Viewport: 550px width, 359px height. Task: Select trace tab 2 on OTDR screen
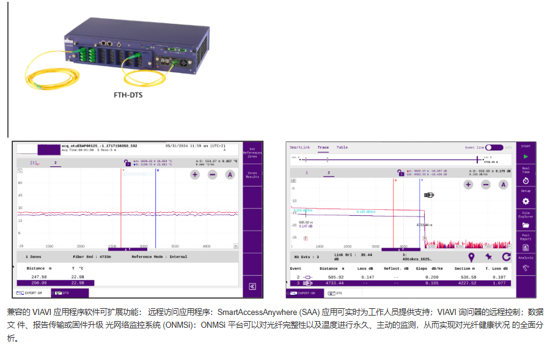pos(329,172)
